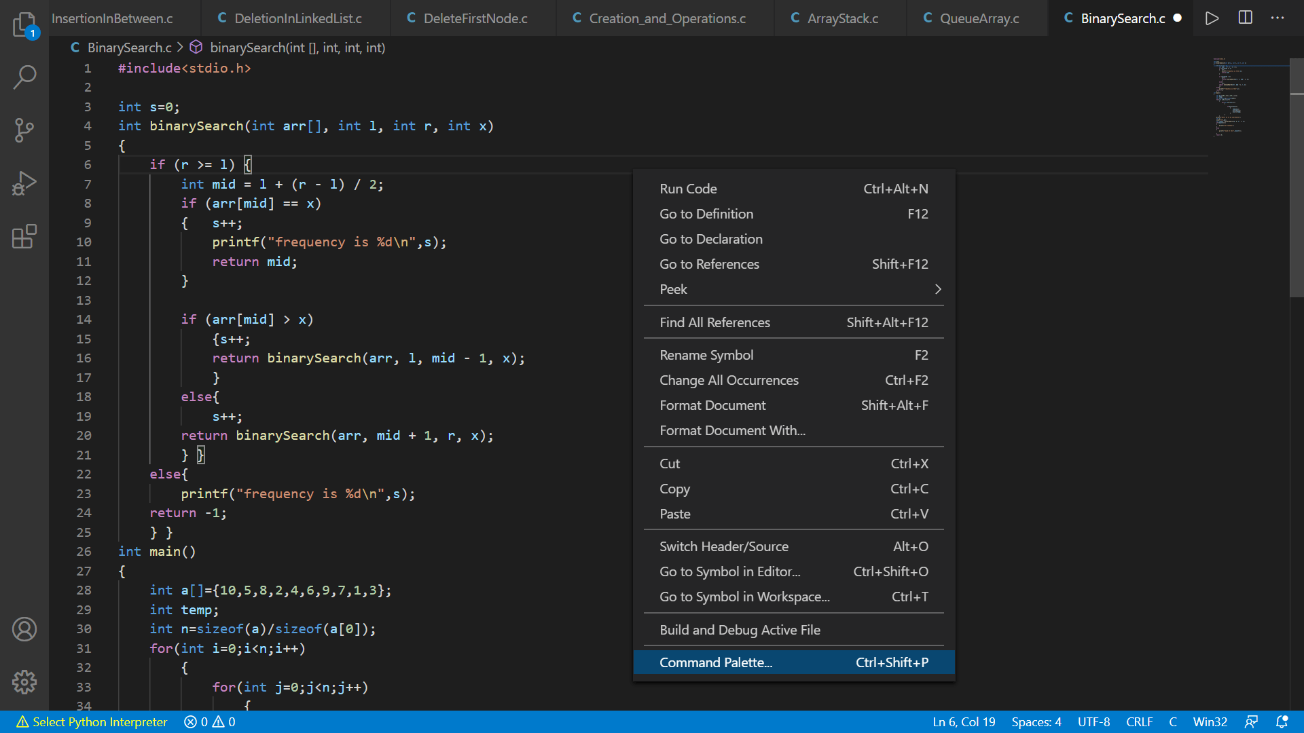Viewport: 1304px width, 733px height.
Task: Open the CRLF line ending selector
Action: click(x=1139, y=722)
